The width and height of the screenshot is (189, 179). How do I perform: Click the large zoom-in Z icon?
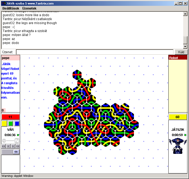tap(17, 141)
